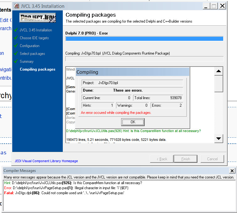This screenshot has height=213, width=237.
Task: Click the Project JEDI logo
Action: 38,18
